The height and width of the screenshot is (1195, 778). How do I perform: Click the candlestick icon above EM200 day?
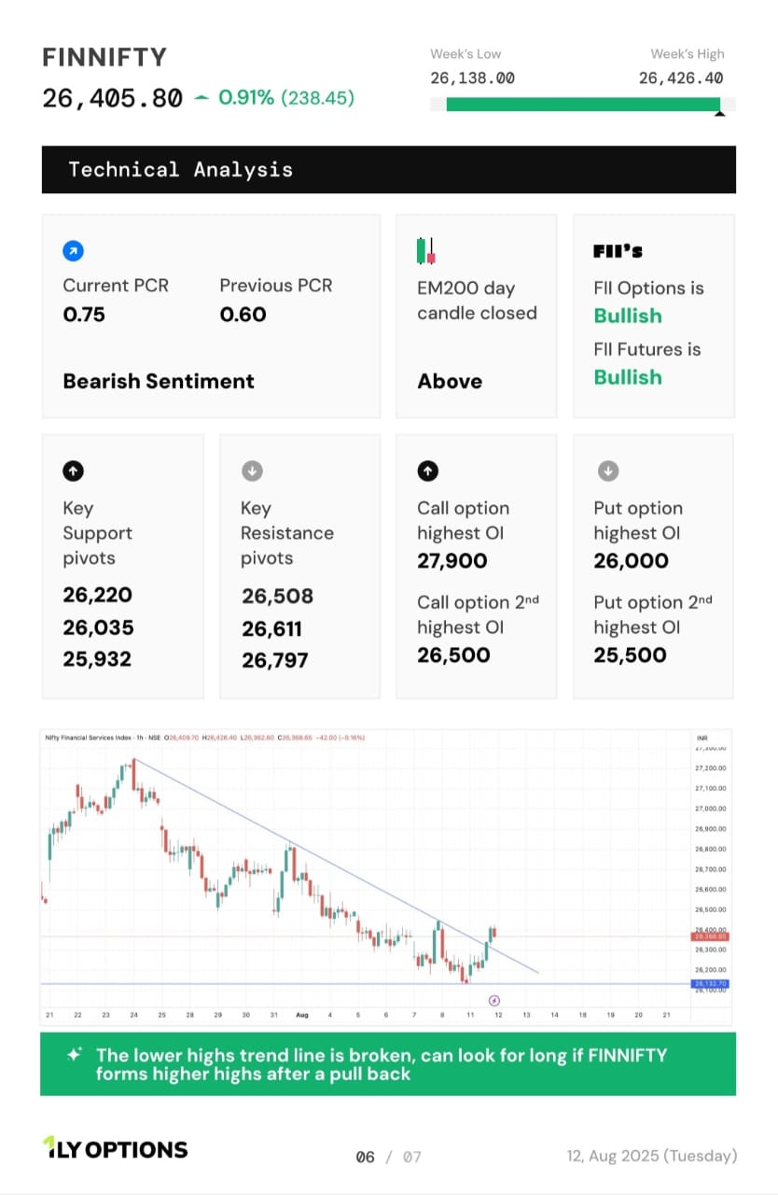click(425, 251)
